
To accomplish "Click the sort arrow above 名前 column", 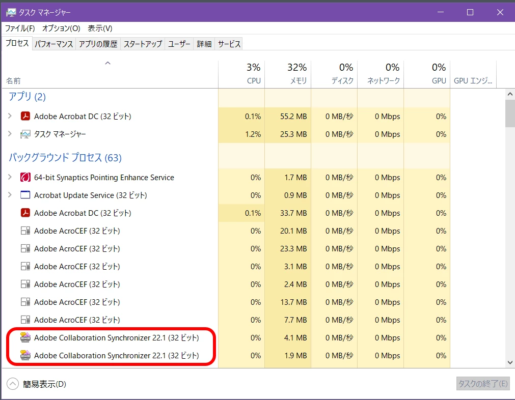I will coord(107,63).
